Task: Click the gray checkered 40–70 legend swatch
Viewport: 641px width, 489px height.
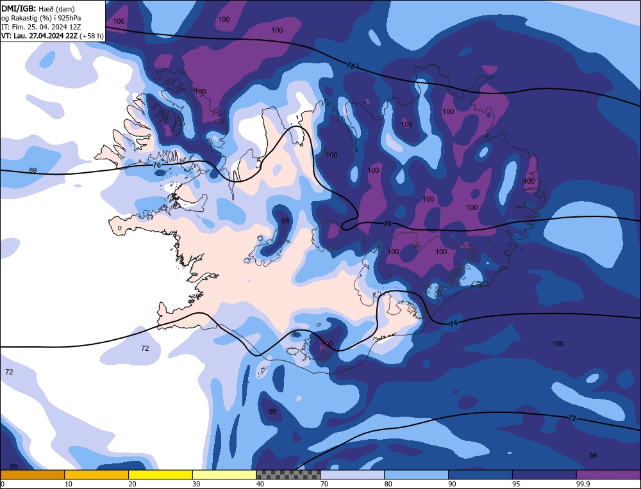Action: coord(288,474)
